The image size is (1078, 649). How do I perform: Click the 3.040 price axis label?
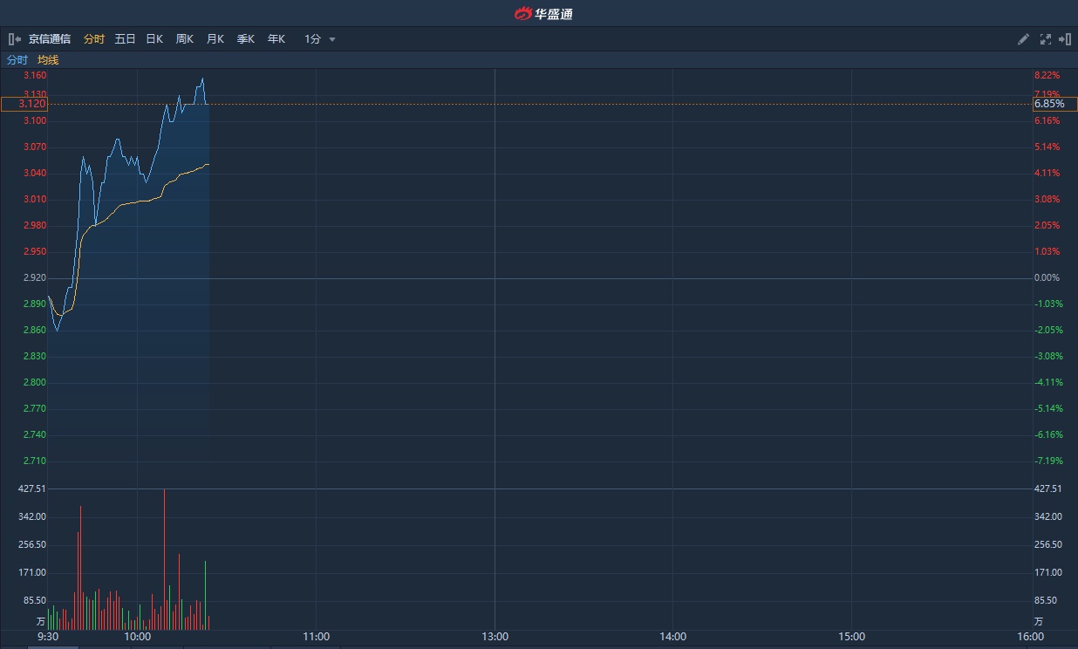click(x=35, y=174)
